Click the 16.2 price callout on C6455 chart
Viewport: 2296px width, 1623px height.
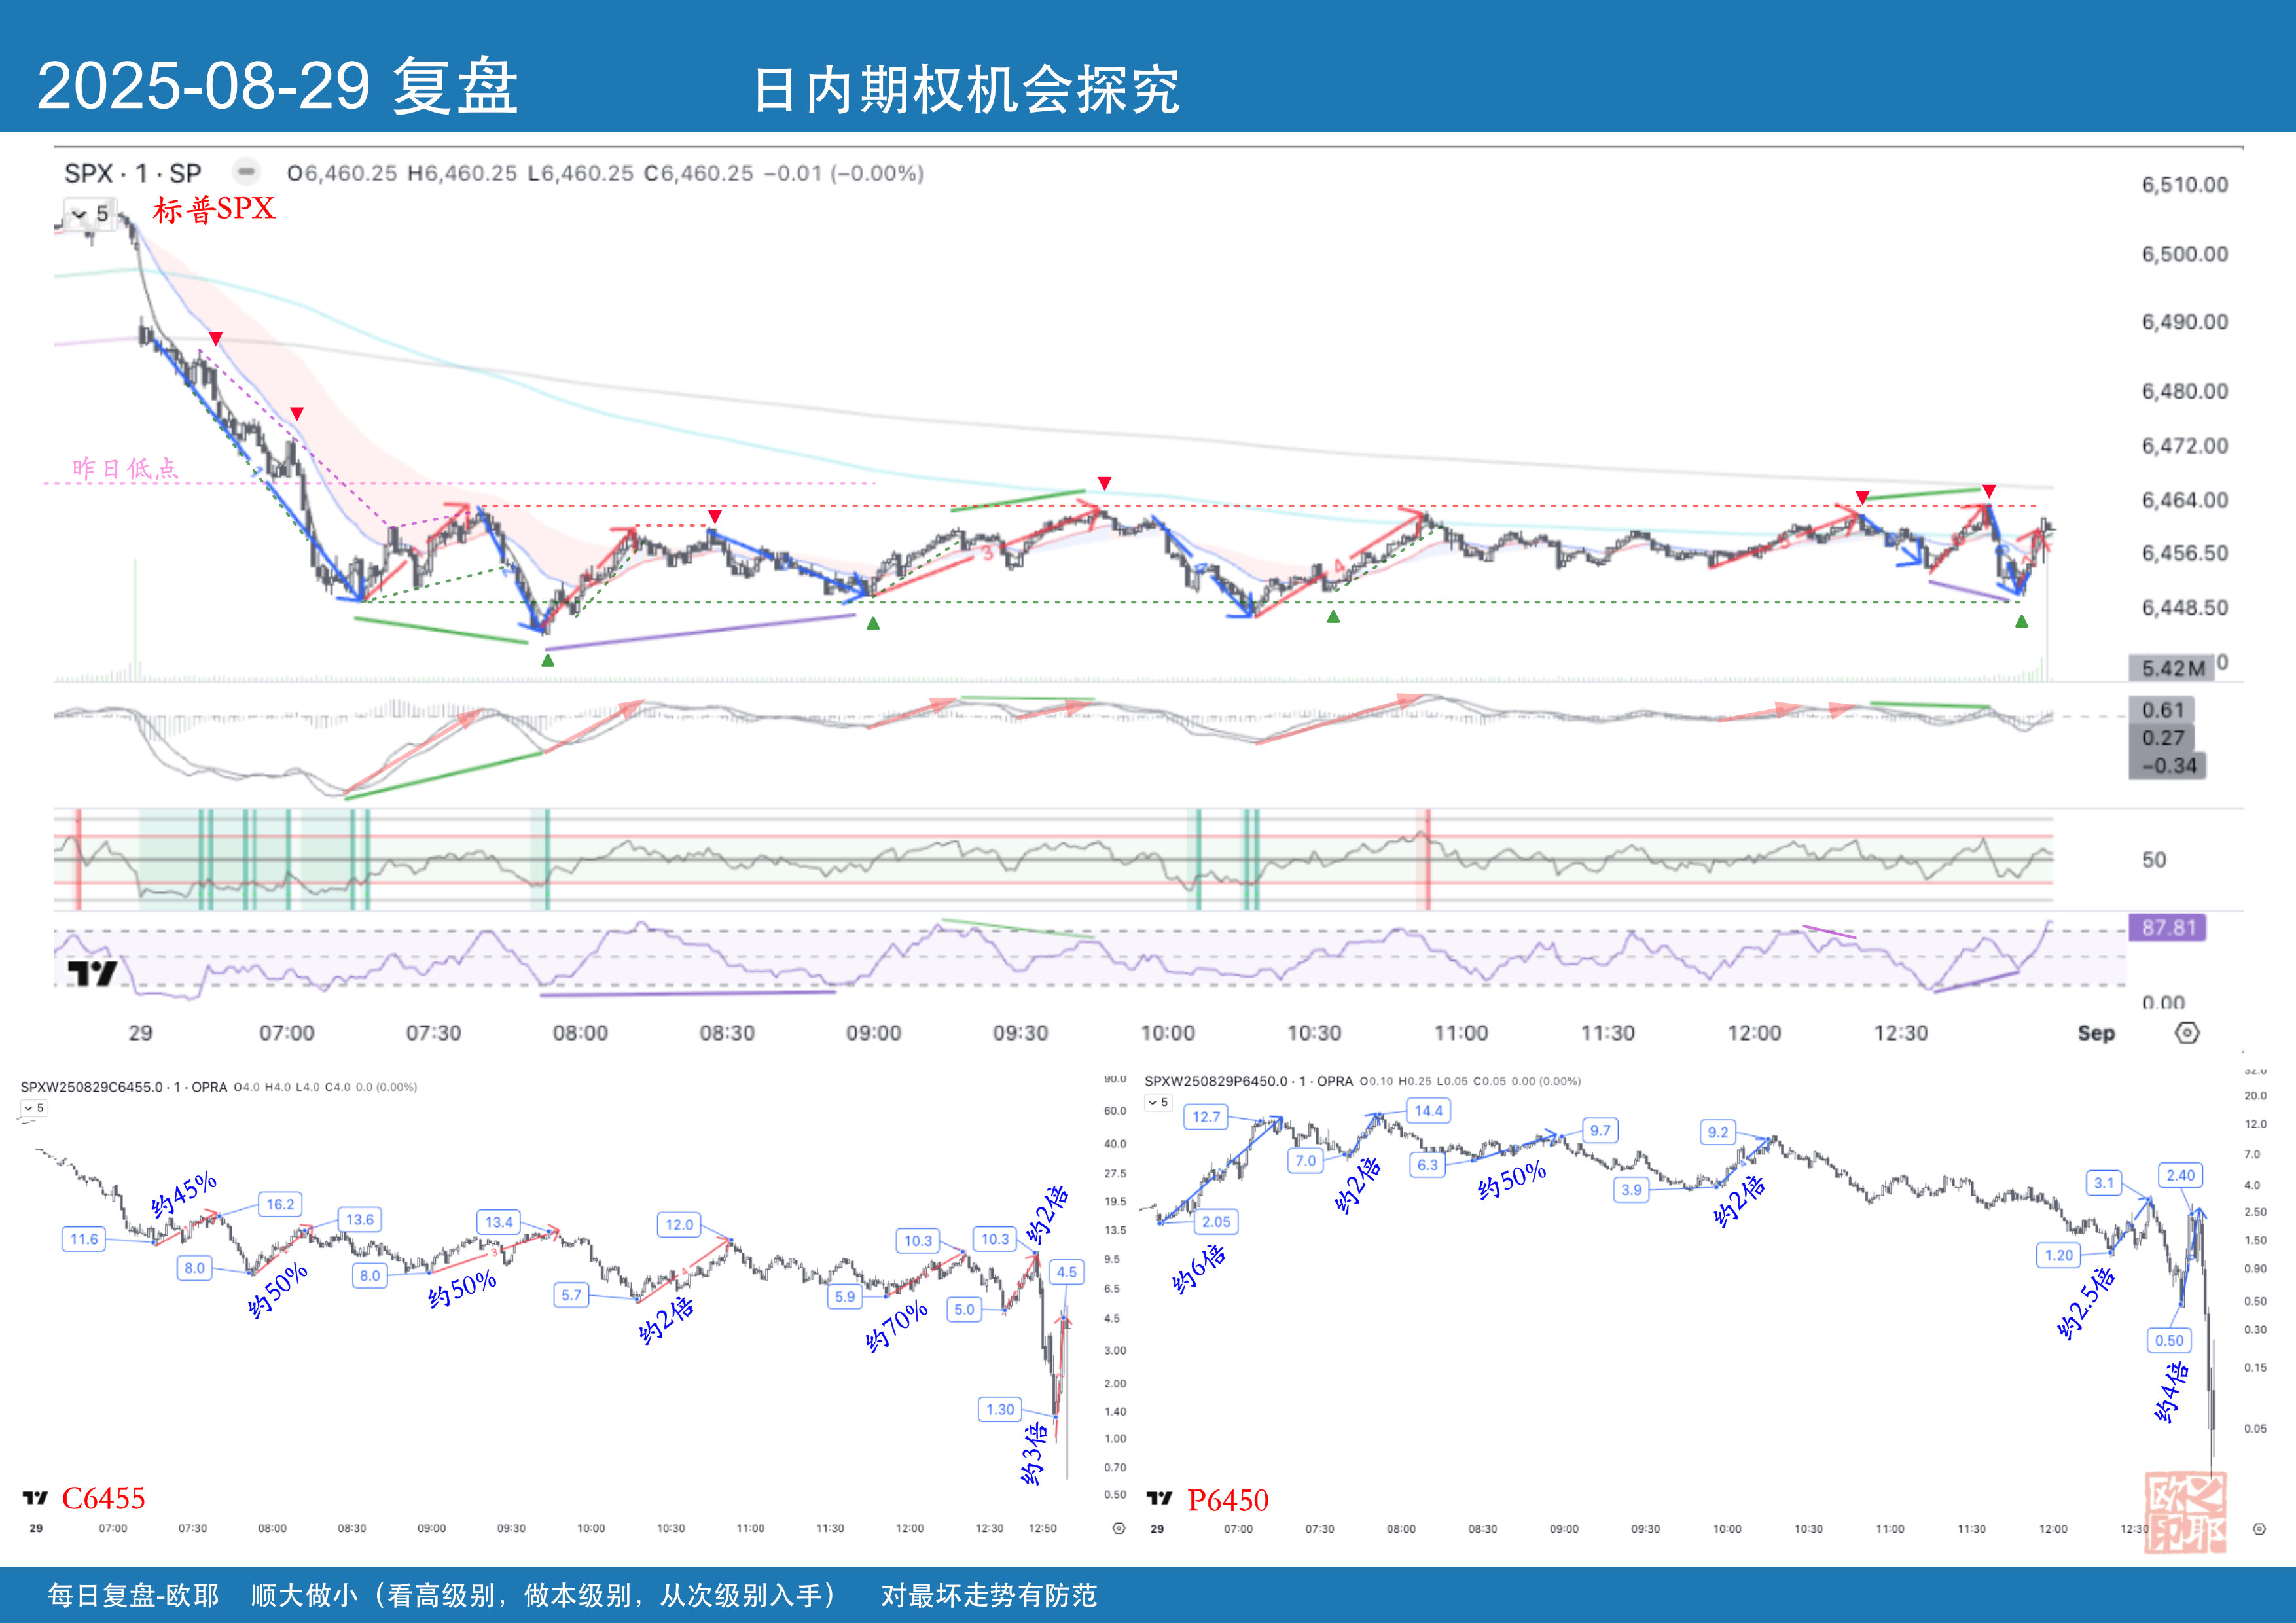click(280, 1204)
